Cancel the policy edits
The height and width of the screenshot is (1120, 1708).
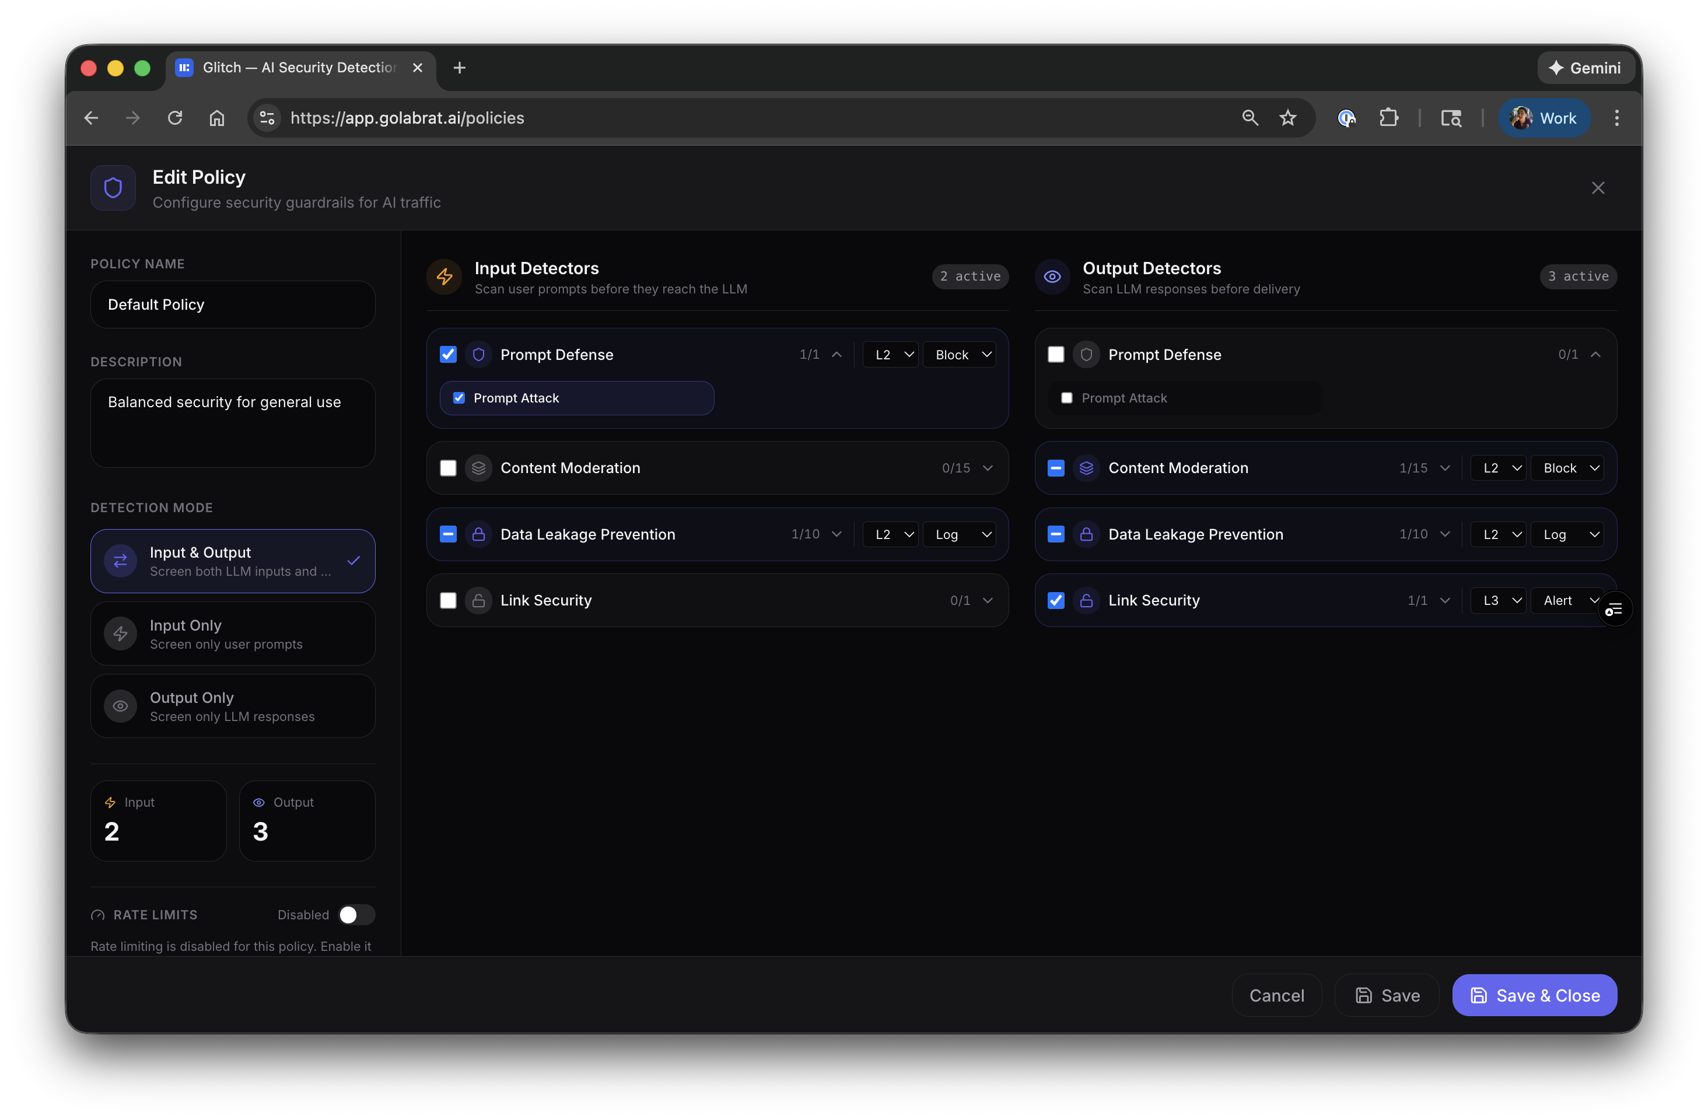pos(1276,995)
